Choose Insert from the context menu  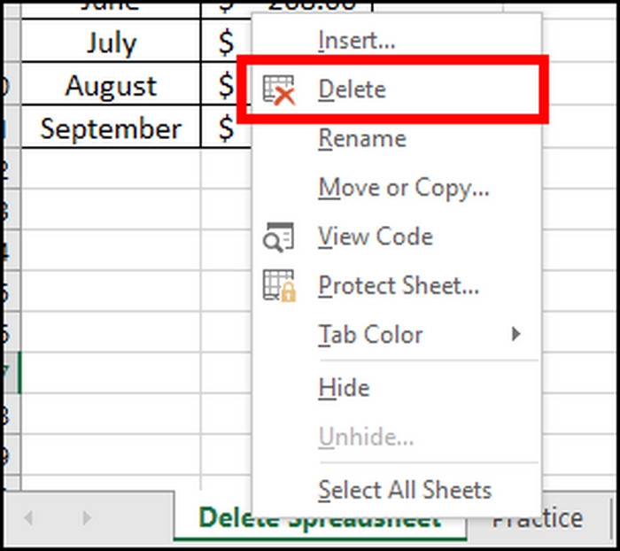(x=356, y=40)
